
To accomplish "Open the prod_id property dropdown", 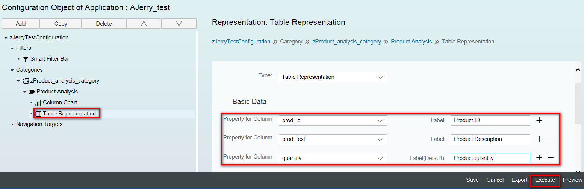I will [x=332, y=120].
